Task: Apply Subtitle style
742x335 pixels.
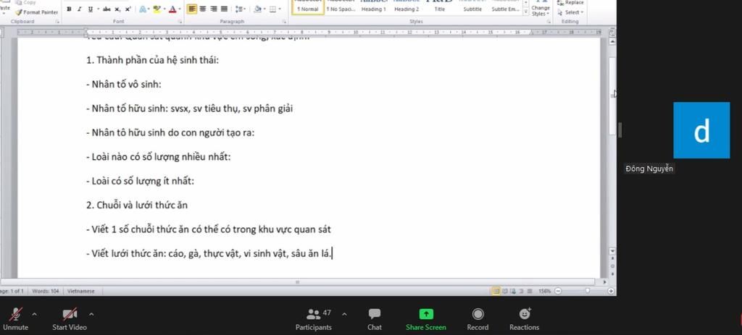Action: [472, 7]
